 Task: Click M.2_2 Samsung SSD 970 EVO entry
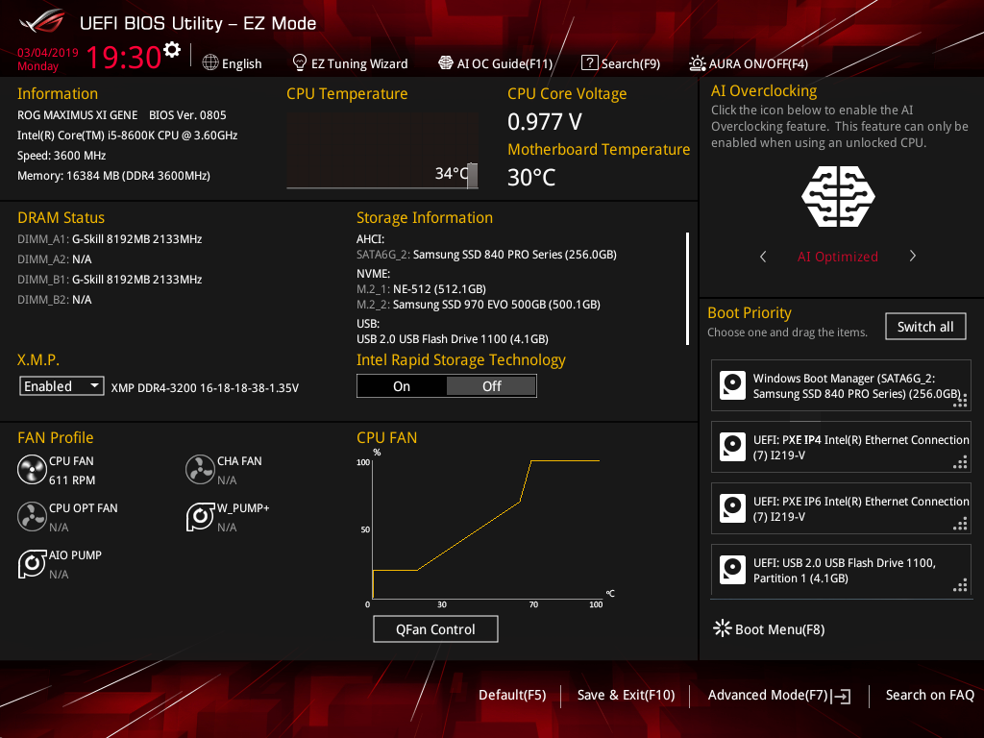pyautogui.click(x=479, y=305)
